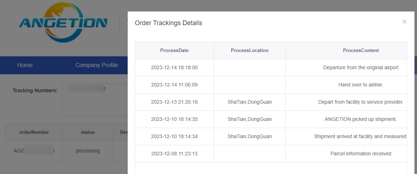This screenshot has height=174, width=417.
Task: Select the ANGETION picked up shipment row
Action: point(271,119)
